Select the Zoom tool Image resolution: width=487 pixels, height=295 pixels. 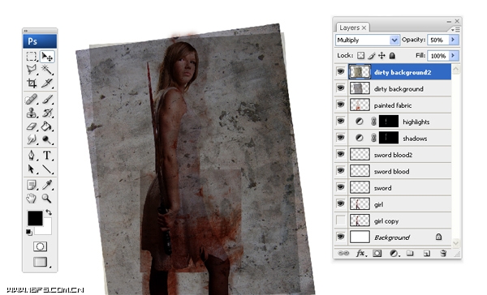coord(47,198)
